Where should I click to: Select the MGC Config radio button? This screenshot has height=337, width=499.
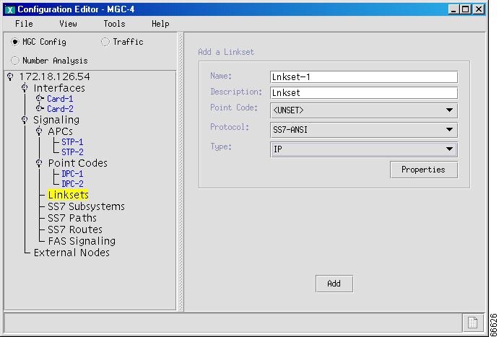point(14,42)
